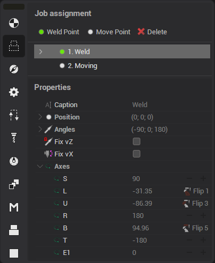The width and height of the screenshot is (215, 263).
Task: Click the dashed path arrows sidebar icon
Action: click(x=14, y=115)
